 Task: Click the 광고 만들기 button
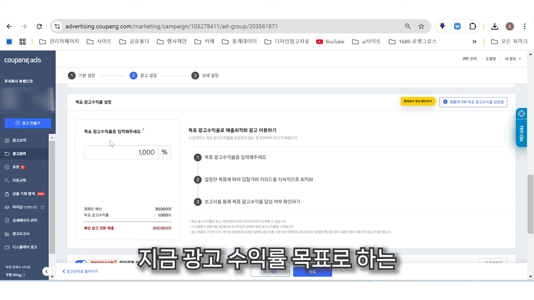pyautogui.click(x=28, y=123)
